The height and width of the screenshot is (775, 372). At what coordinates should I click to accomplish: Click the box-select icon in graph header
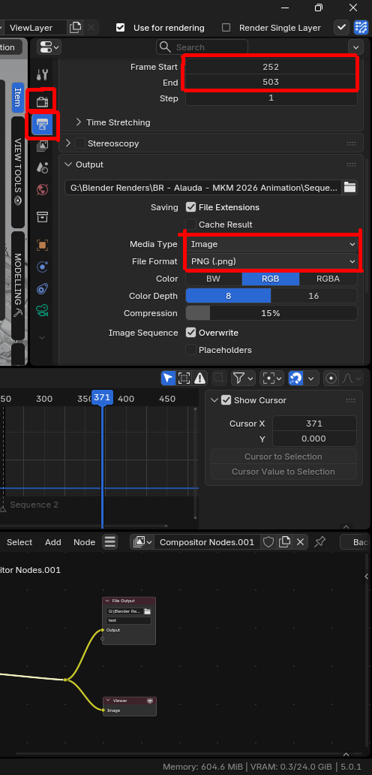(x=184, y=378)
